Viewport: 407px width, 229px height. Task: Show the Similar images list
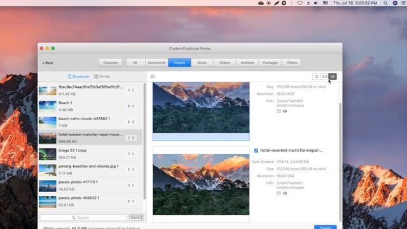pyautogui.click(x=102, y=76)
